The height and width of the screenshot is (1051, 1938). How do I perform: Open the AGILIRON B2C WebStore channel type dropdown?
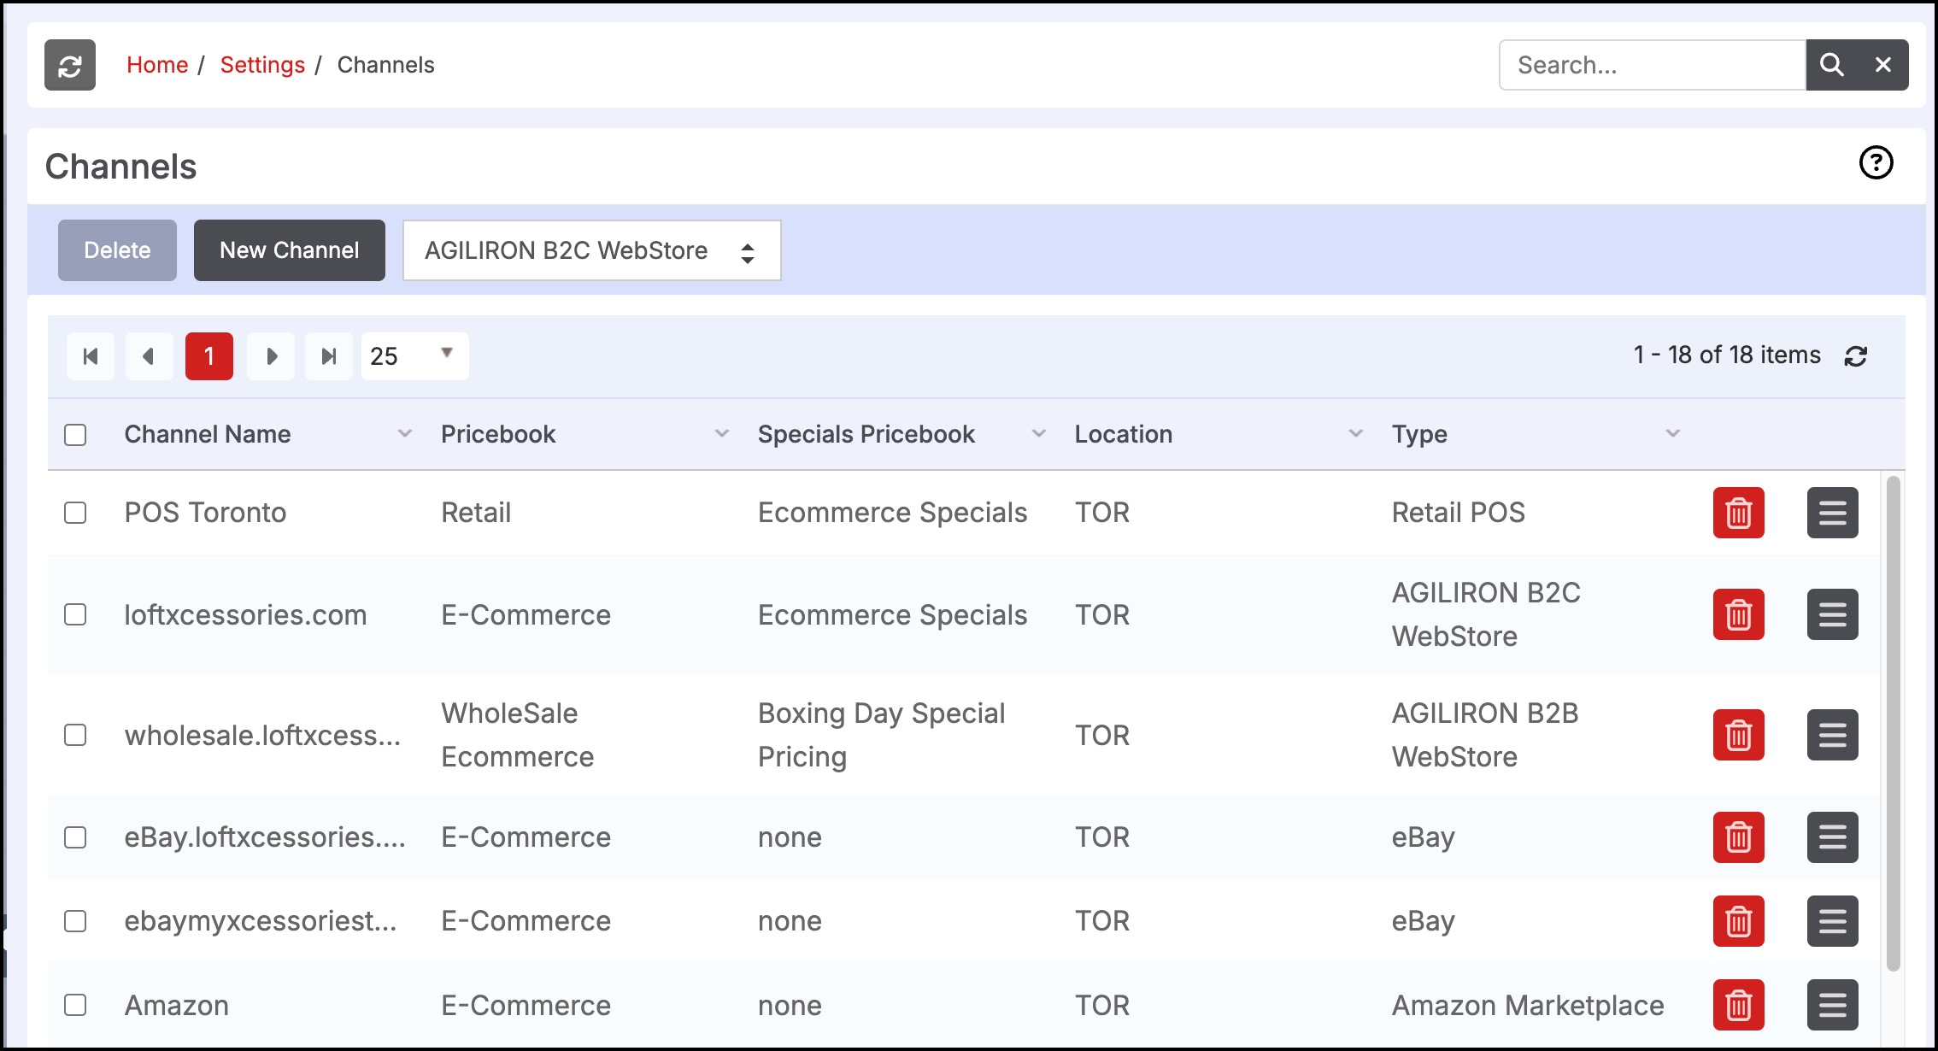(591, 250)
